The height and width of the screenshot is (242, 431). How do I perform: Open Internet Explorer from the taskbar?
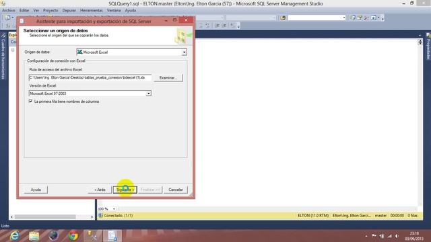(15, 236)
